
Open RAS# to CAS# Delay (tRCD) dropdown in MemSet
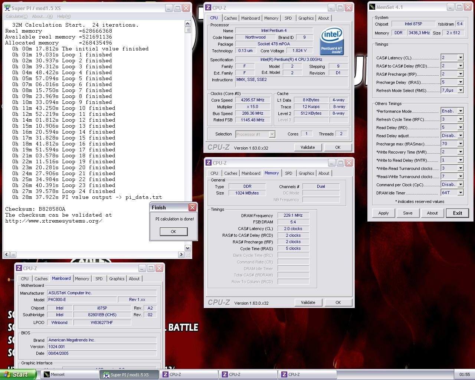point(460,66)
